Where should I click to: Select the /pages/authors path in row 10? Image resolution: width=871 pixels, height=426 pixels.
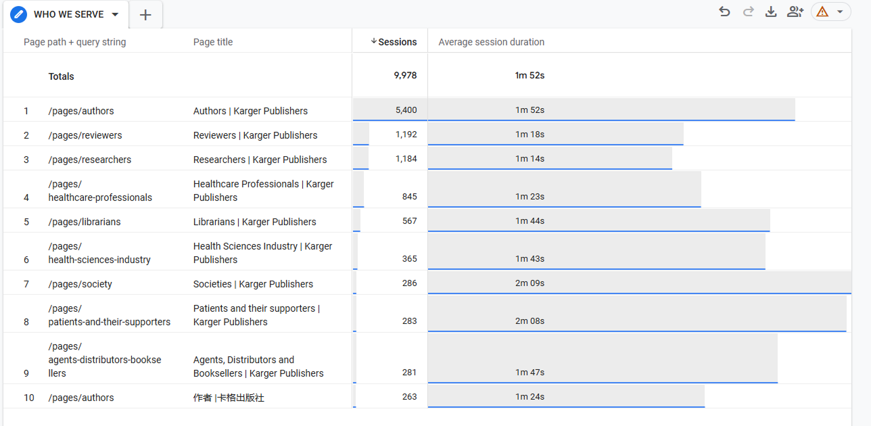pyautogui.click(x=81, y=398)
